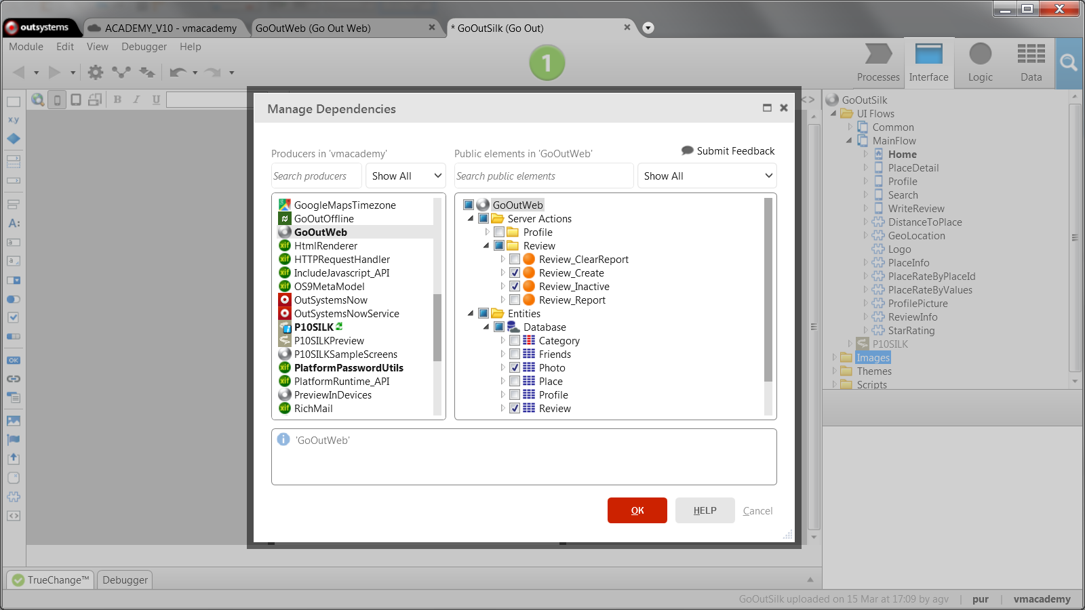Click the Manage Dependencies gear icon
Image resolution: width=1085 pixels, height=610 pixels.
click(x=96, y=72)
